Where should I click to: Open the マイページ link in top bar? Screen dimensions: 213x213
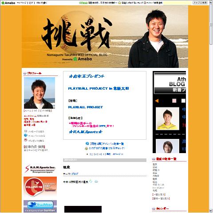22,3
